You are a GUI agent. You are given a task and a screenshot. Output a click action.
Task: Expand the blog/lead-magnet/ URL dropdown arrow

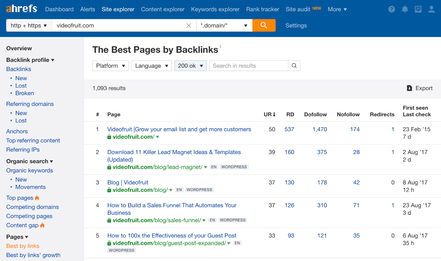coord(206,167)
